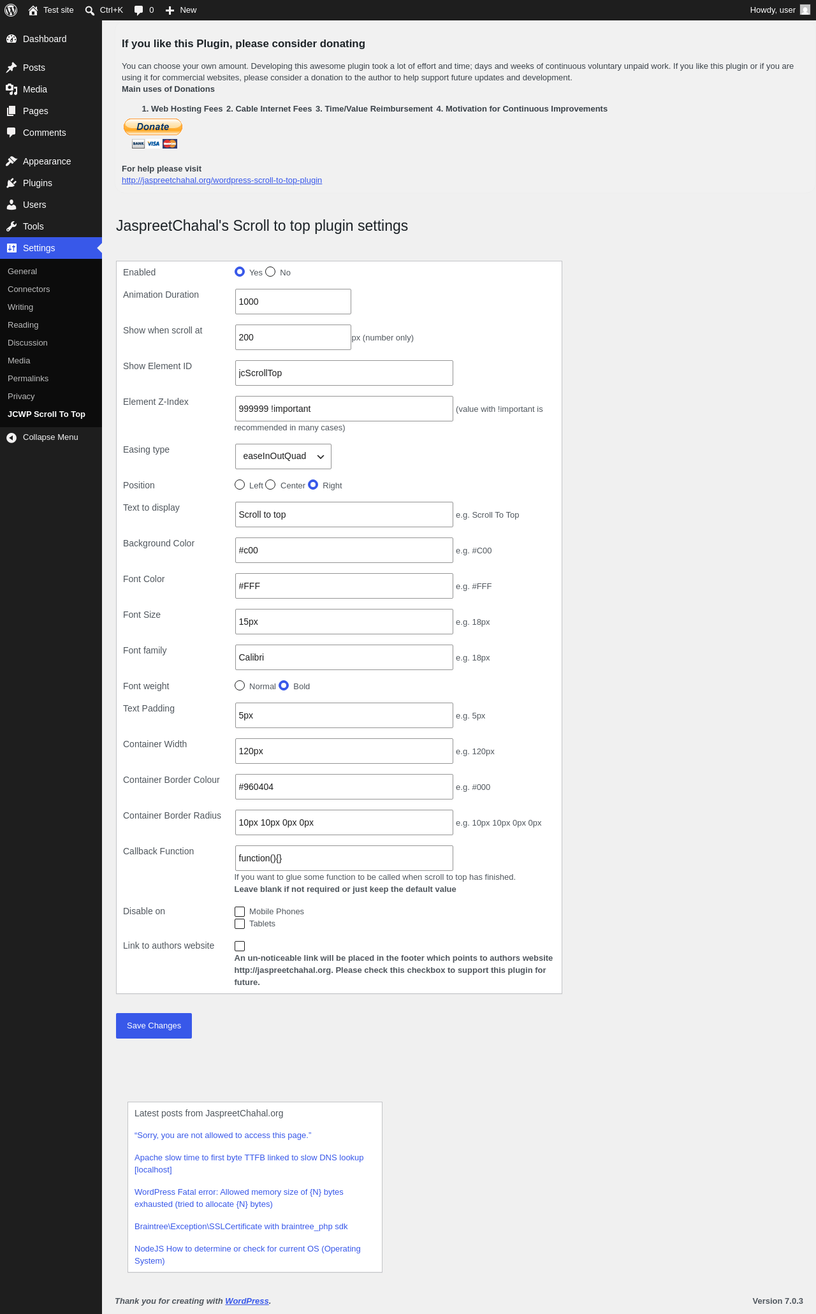Click the Callback Function field
The width and height of the screenshot is (816, 1314).
pyautogui.click(x=344, y=858)
